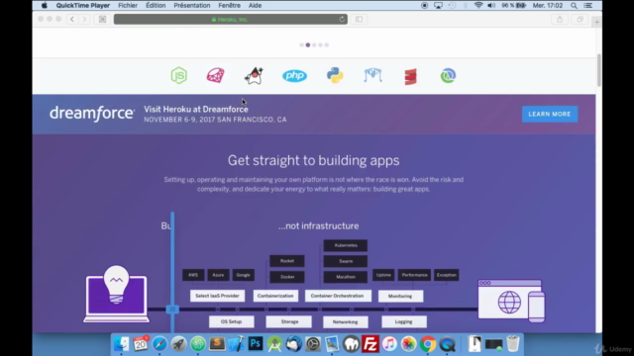
Task: Open Notification Center from the menu bar
Action: tap(588, 5)
